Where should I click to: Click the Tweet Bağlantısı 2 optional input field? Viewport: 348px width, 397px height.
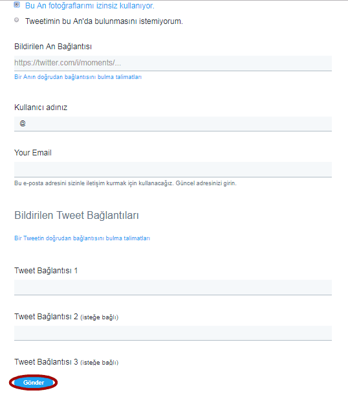pyautogui.click(x=173, y=333)
